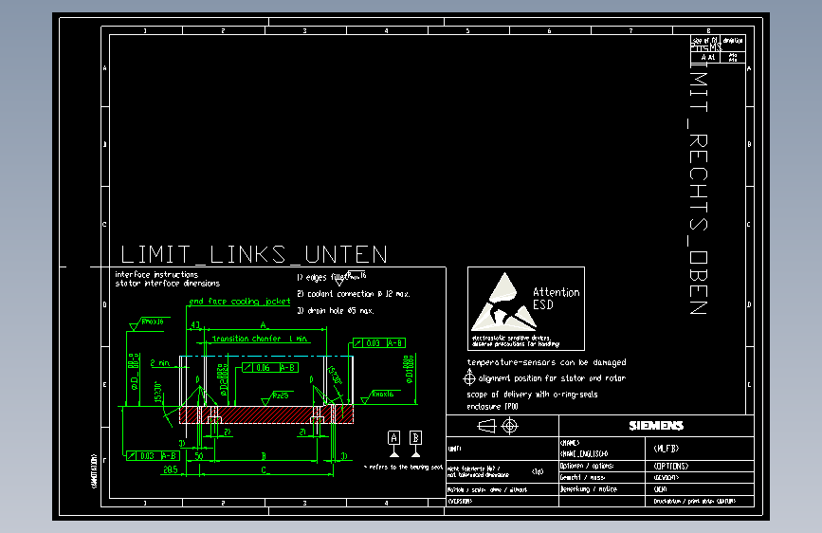Click the 'Bemerkung / notice' label

588,489
